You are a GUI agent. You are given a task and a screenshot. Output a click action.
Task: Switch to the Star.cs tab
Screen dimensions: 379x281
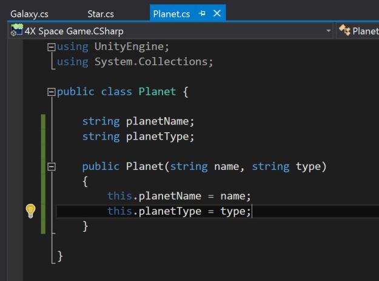coord(100,14)
